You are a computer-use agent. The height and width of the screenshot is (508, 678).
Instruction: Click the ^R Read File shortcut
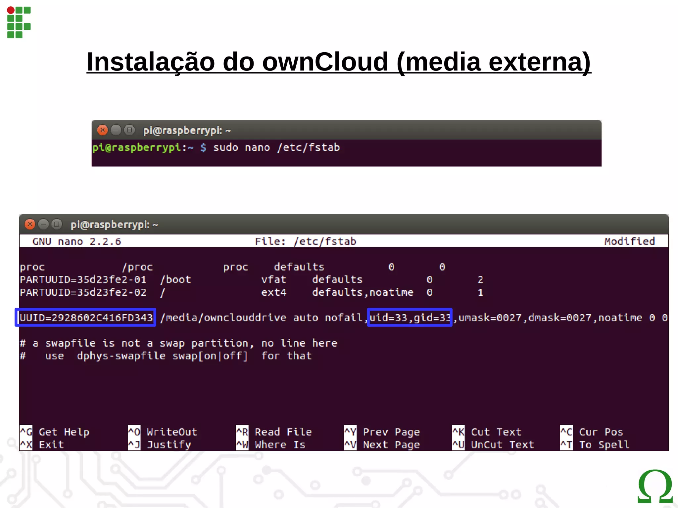[x=274, y=432]
